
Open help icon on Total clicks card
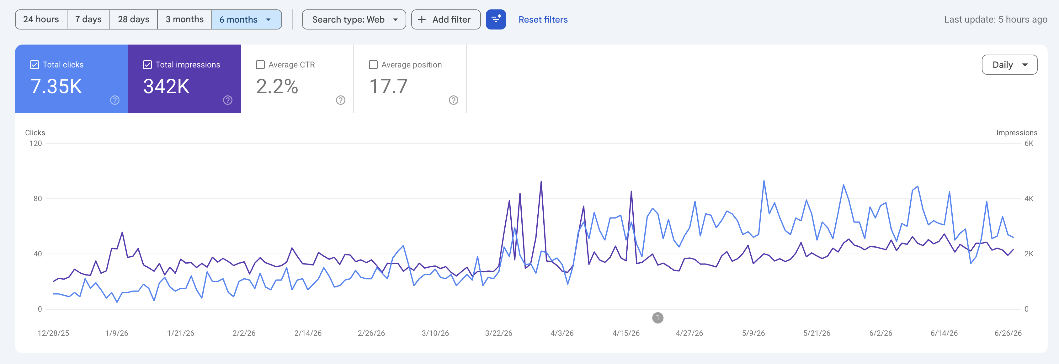115,100
